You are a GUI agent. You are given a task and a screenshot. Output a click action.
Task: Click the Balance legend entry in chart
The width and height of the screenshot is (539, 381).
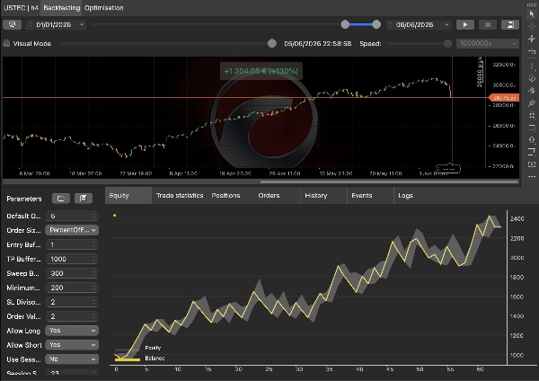point(139,359)
